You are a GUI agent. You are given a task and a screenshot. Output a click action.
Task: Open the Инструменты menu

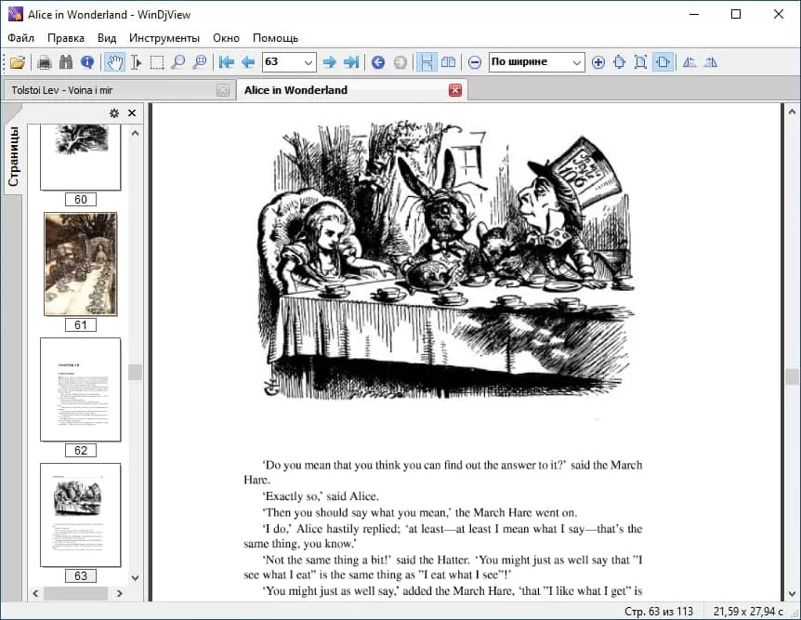pyautogui.click(x=164, y=38)
